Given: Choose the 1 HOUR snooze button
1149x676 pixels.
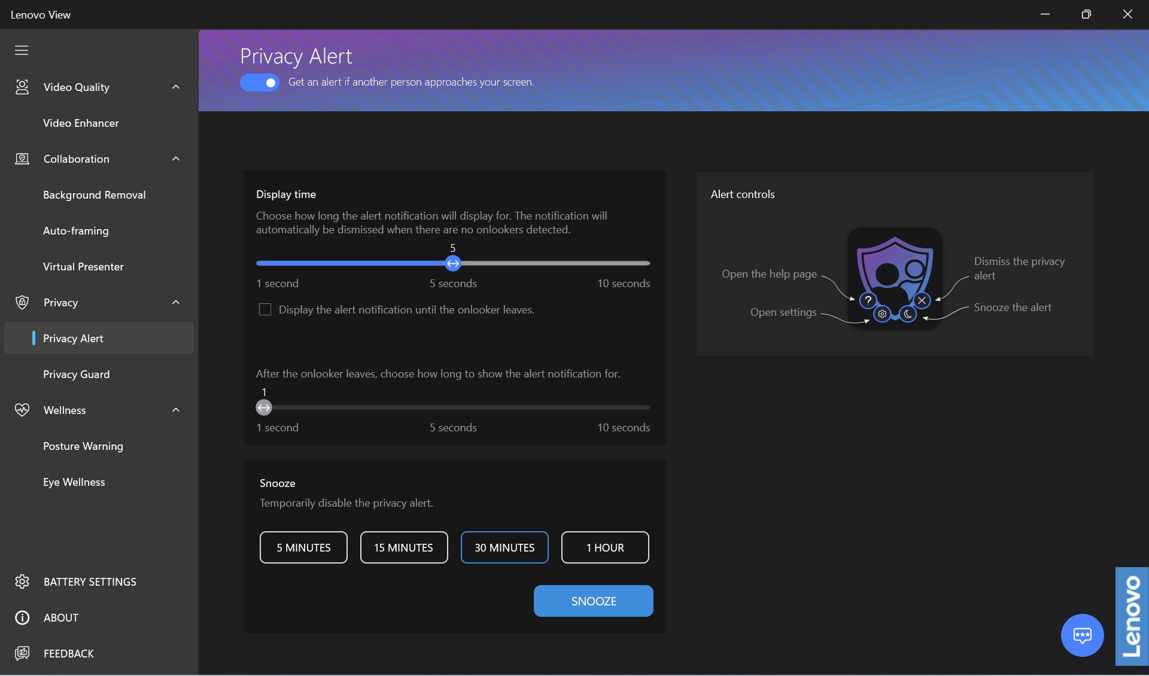Looking at the screenshot, I should (605, 547).
